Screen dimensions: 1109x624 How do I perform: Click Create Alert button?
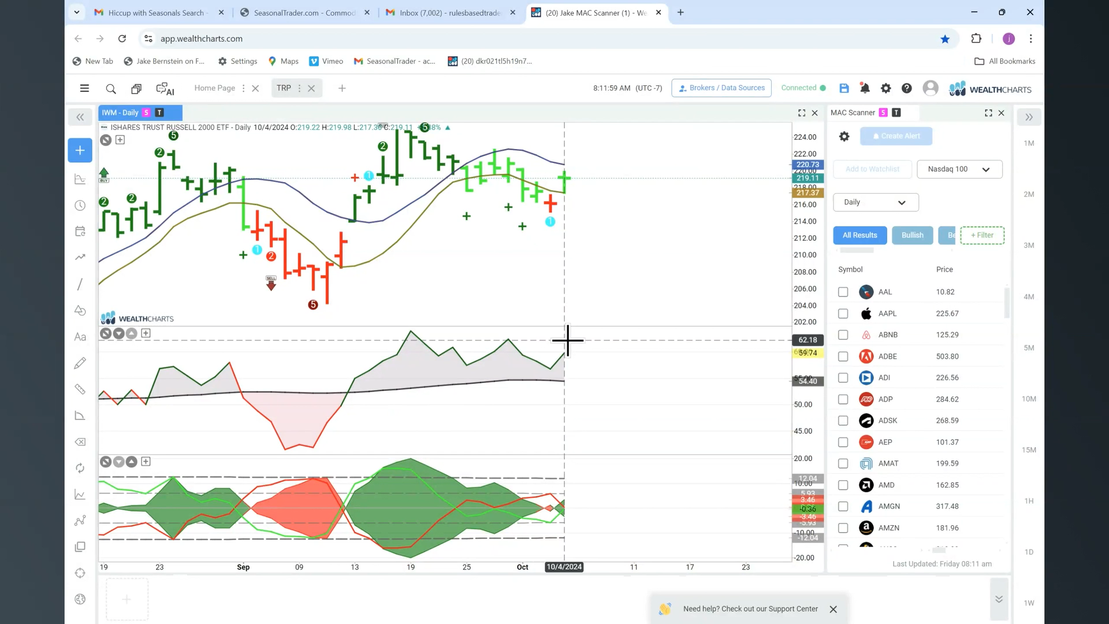896,136
